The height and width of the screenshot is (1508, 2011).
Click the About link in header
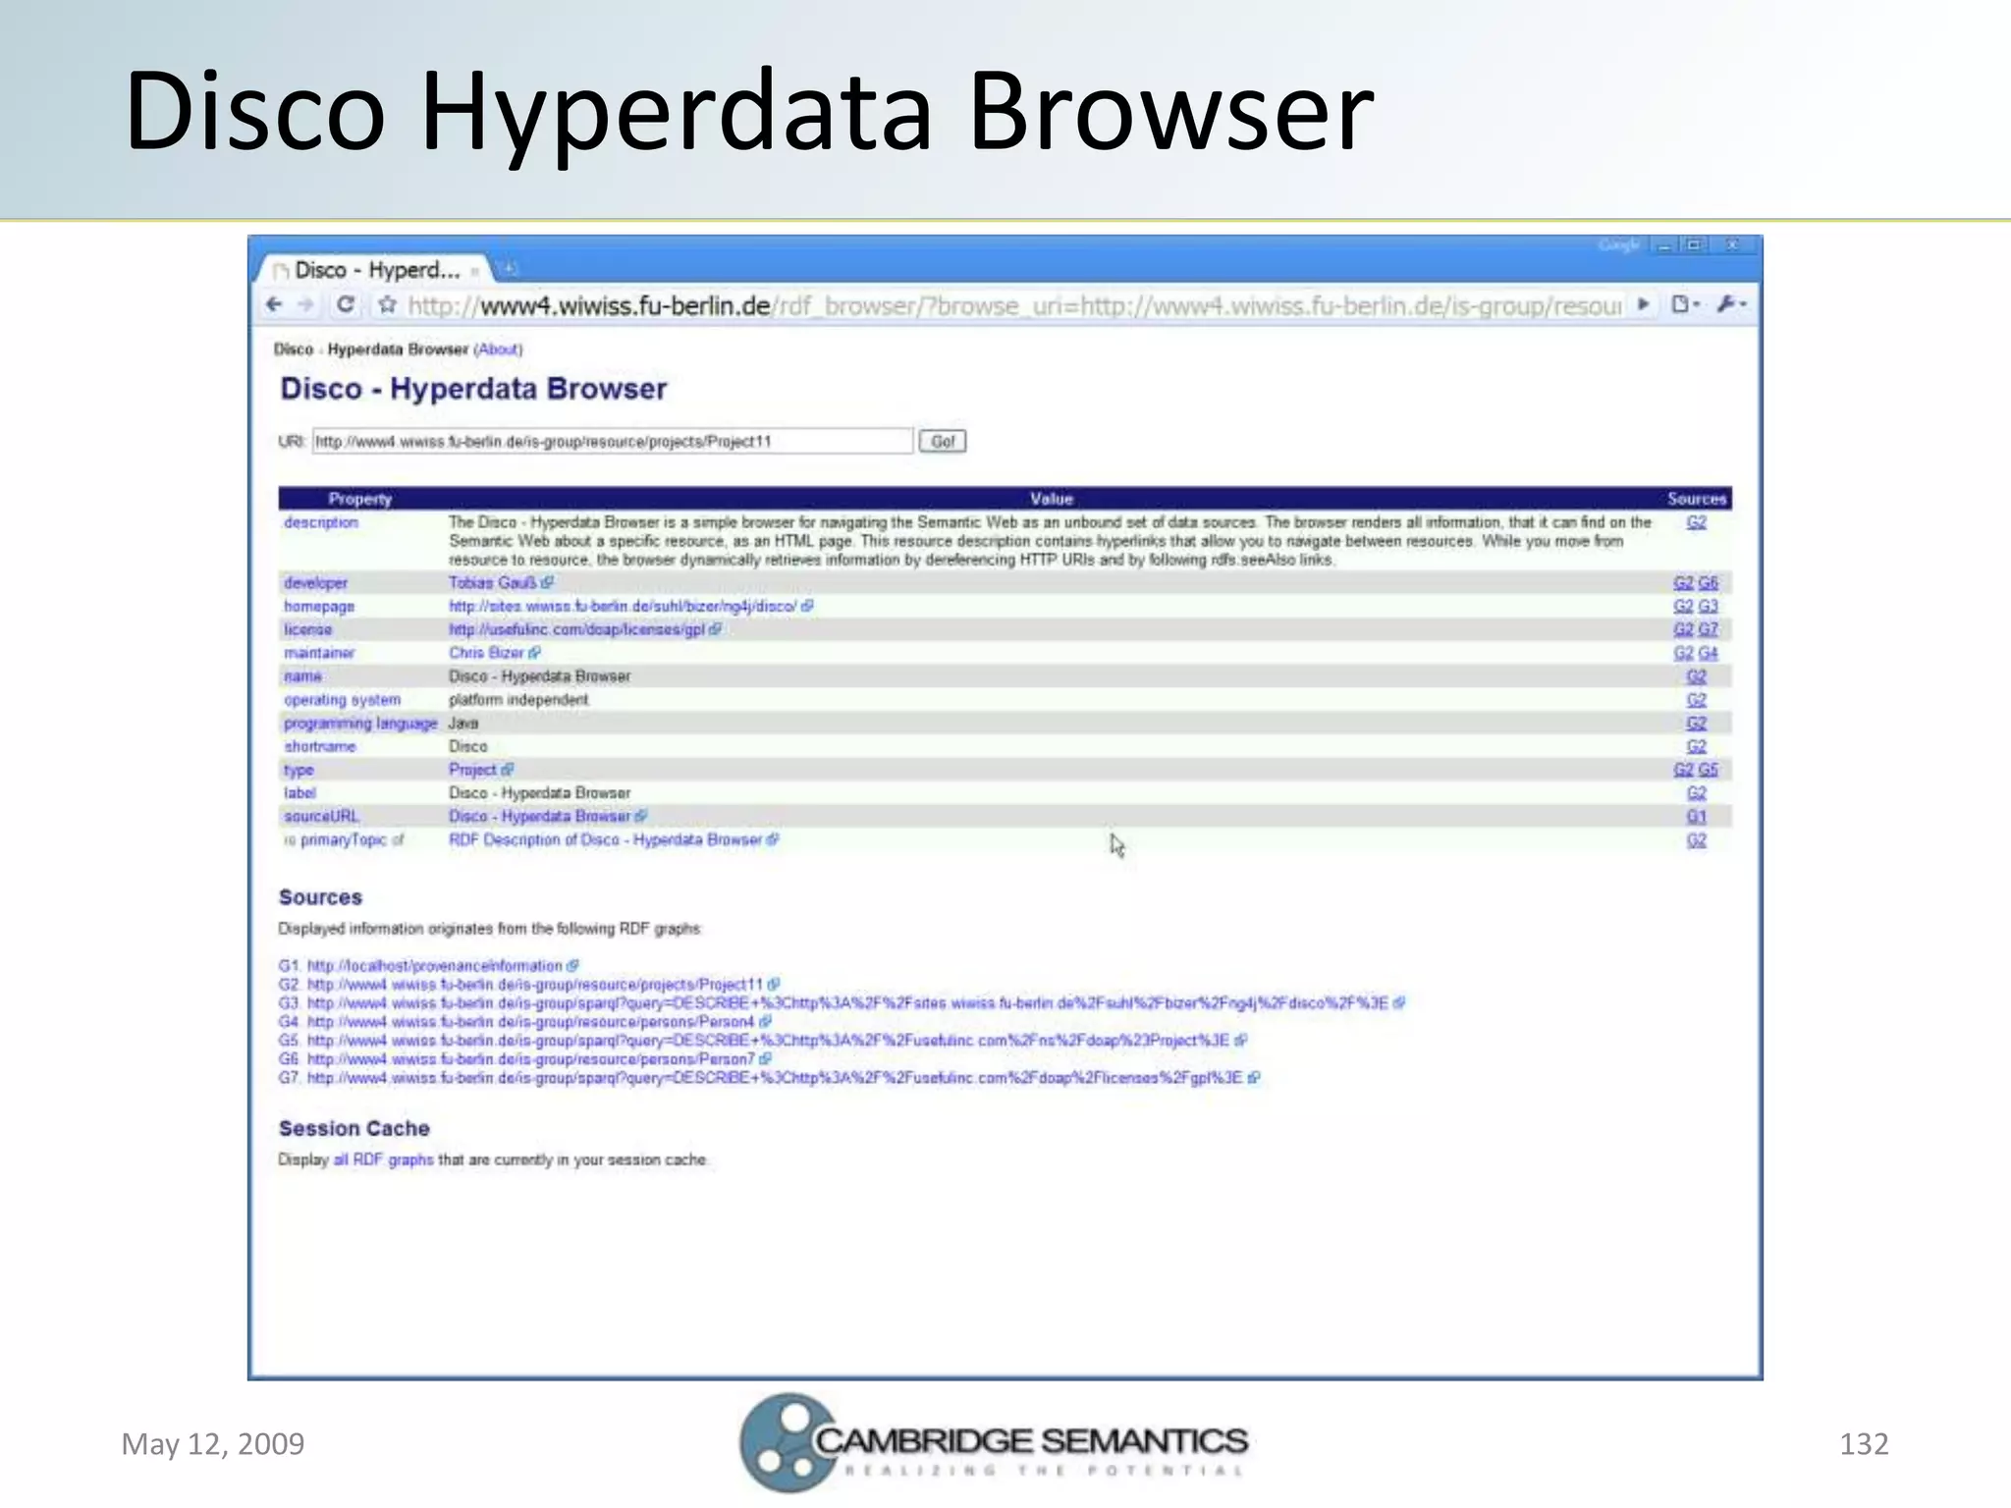498,350
